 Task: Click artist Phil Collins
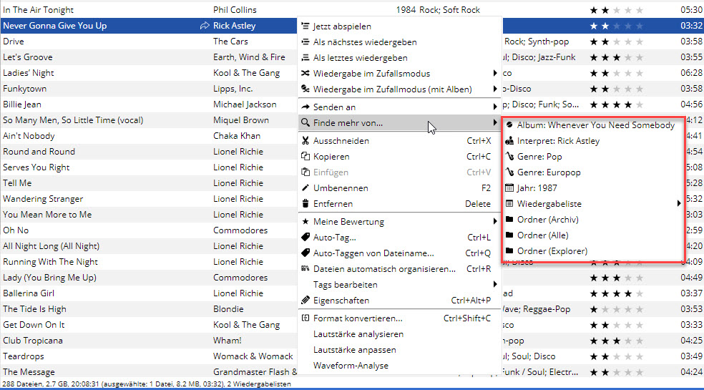[x=235, y=10]
